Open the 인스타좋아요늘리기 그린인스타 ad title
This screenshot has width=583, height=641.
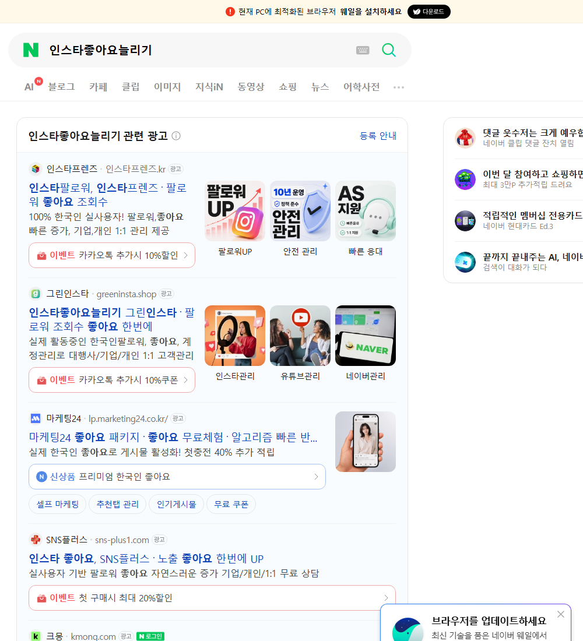coord(111,319)
